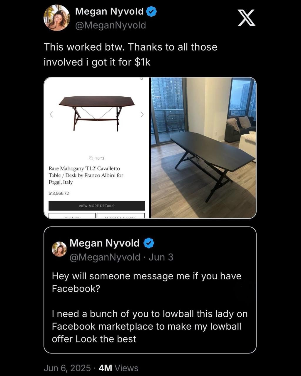Click the Jun 3 date on the quoted tweet

click(x=161, y=257)
